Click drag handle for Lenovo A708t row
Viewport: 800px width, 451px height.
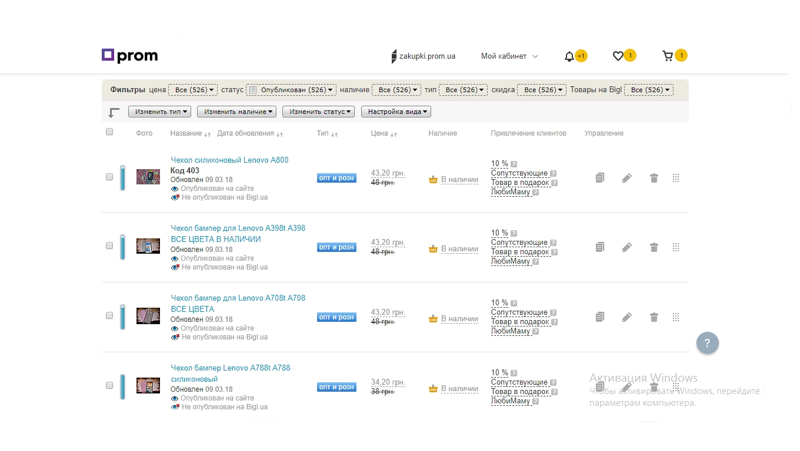coord(676,317)
